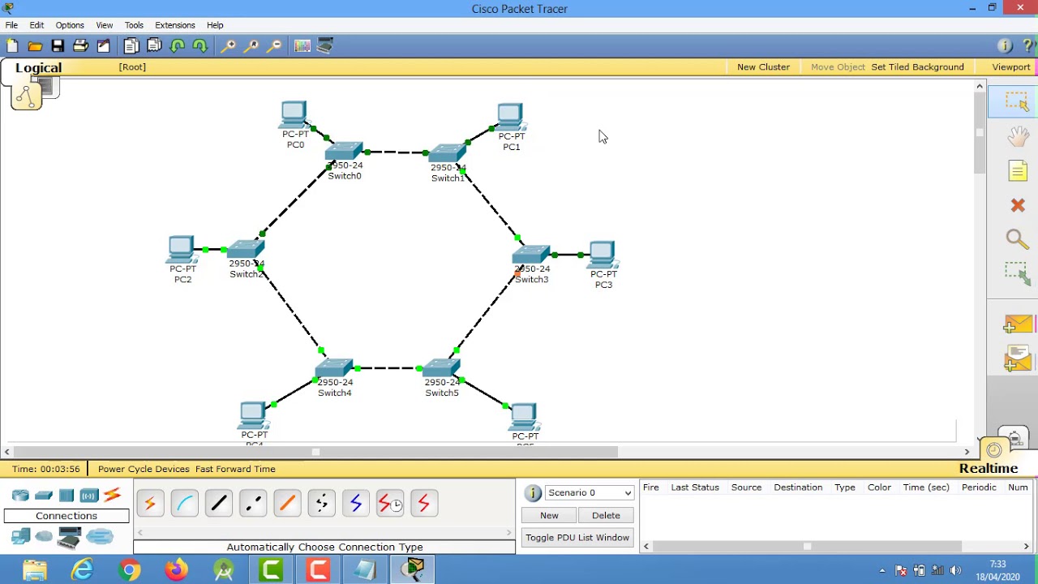Save the network with the floppy icon
Viewport: 1038px width, 584px height.
[58, 46]
